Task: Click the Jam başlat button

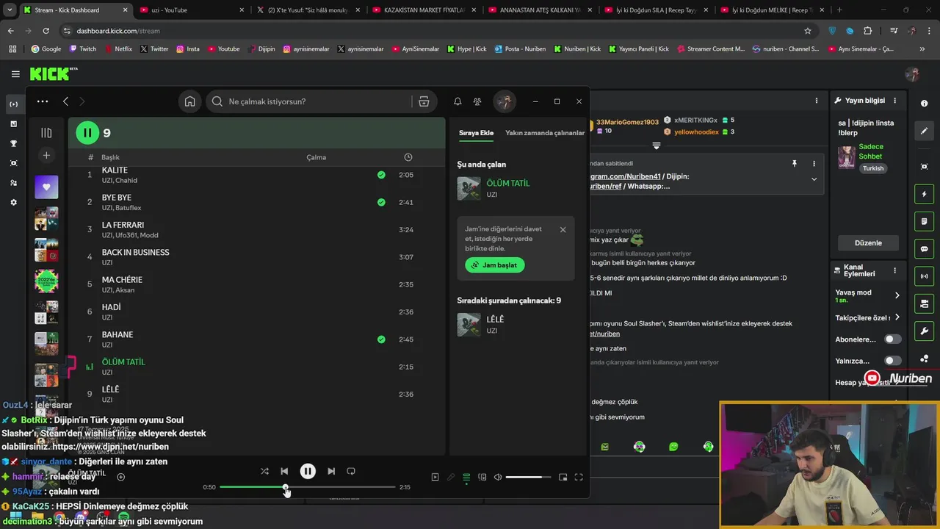Action: click(x=494, y=264)
